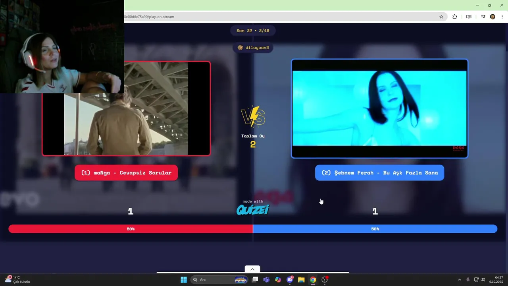Click the right vote count 1 under Şebnem Ferah
Viewport: 508px width, 286px height.
(x=375, y=211)
